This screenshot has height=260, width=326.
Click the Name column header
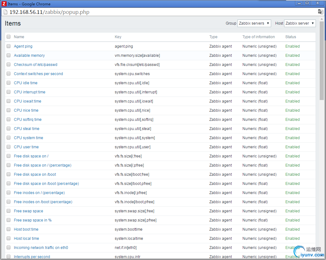tap(19, 37)
